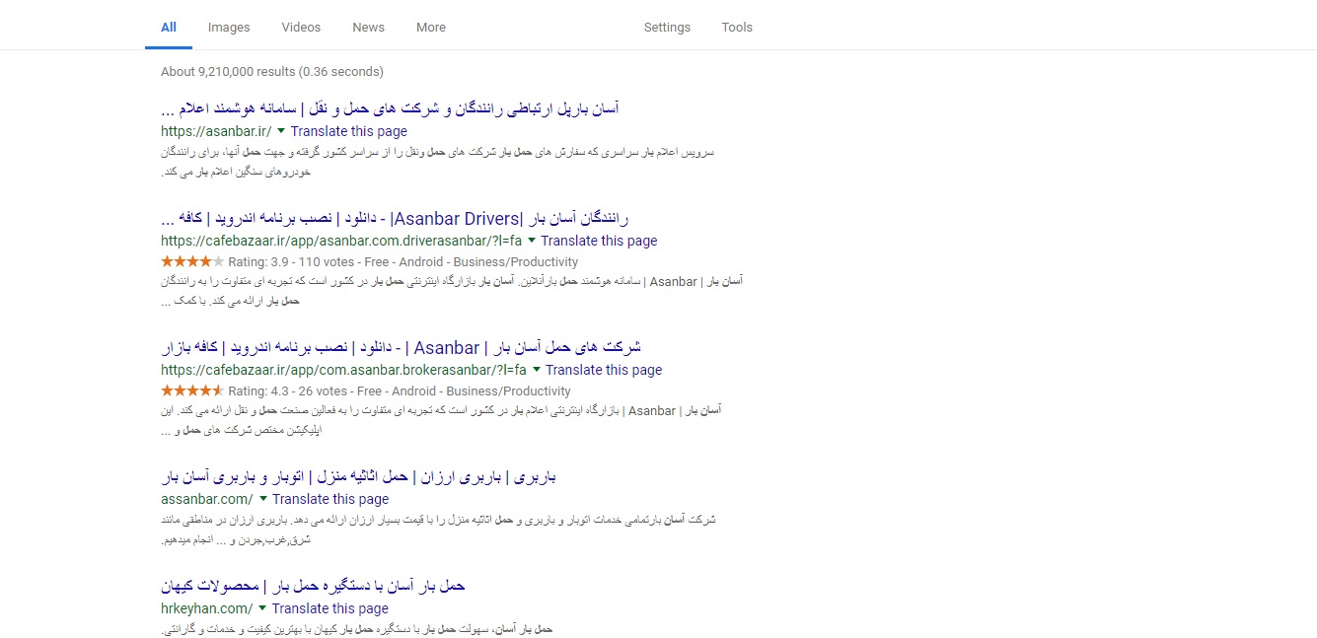Viewport: 1317px width, 638px height.
Task: Click the assanbar.com/ green URL
Action: pos(207,499)
